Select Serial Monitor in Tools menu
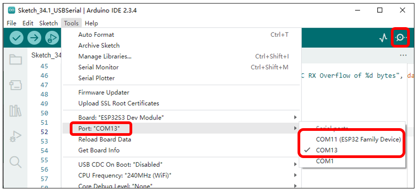This screenshot has height=192, width=418. pos(181,67)
